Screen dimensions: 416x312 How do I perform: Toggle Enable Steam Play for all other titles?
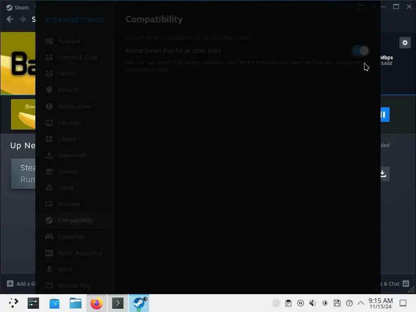point(361,51)
